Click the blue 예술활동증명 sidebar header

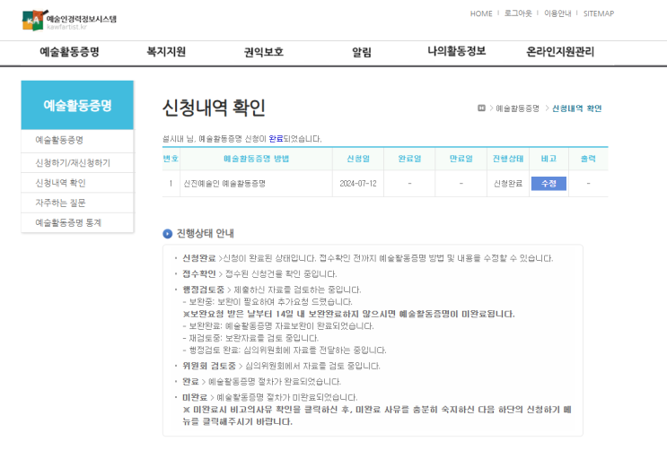coord(77,105)
